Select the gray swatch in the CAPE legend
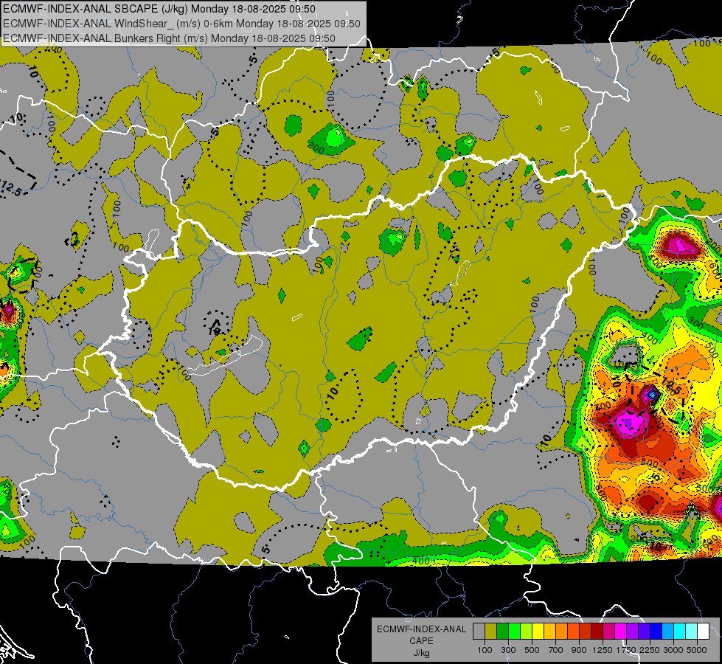The height and width of the screenshot is (664, 722). coord(479,632)
